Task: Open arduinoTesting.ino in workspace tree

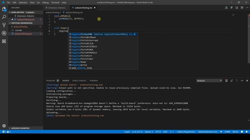Action: point(25,34)
